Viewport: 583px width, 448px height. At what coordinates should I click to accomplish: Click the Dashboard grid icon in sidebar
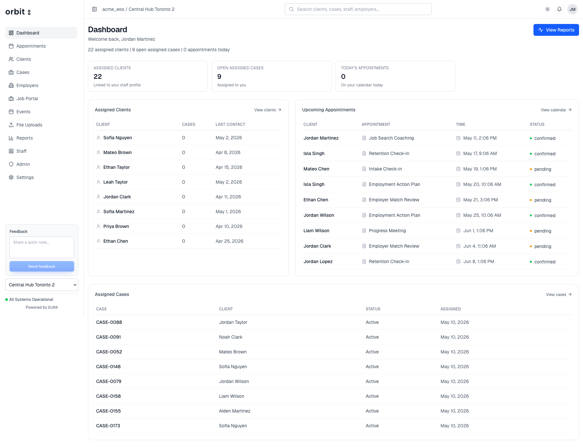(x=11, y=33)
